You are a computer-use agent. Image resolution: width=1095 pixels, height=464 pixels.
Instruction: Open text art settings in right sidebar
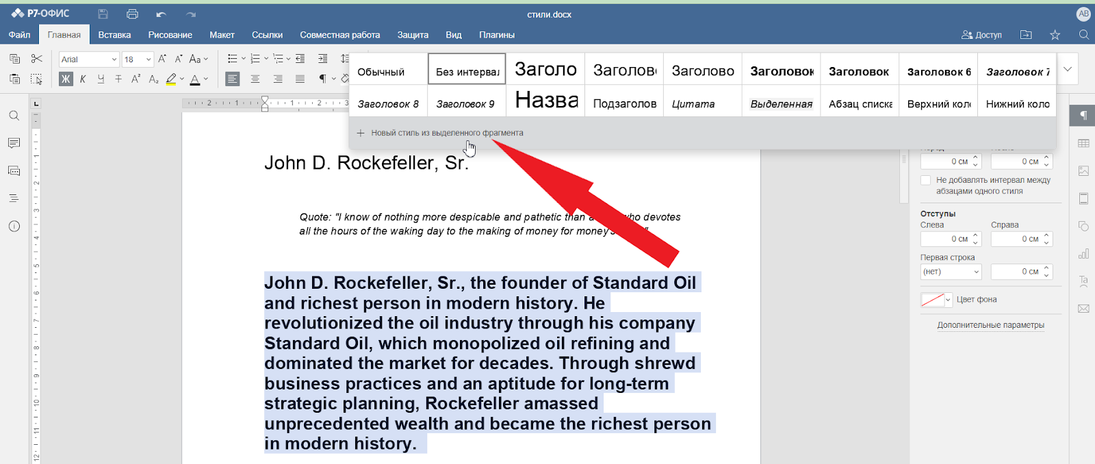1083,281
